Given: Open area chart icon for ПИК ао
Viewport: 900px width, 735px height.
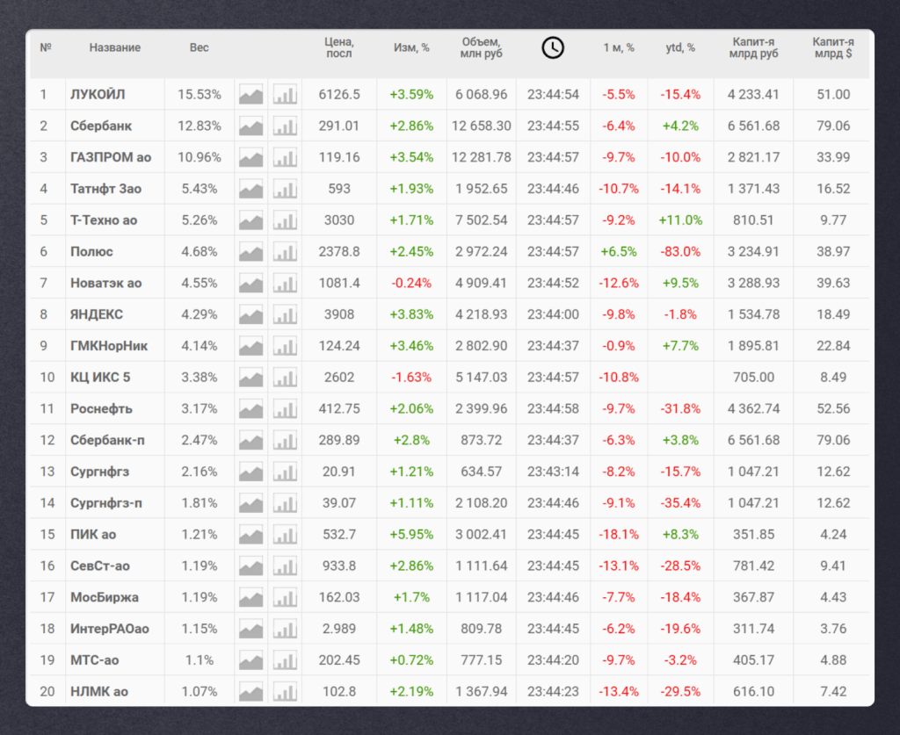Looking at the screenshot, I should click(250, 534).
